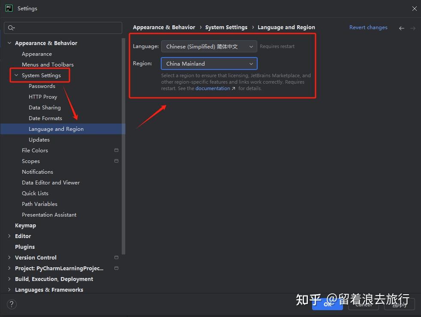The height and width of the screenshot is (317, 421).
Task: Expand the Languages & Frameworks section
Action: coord(9,290)
